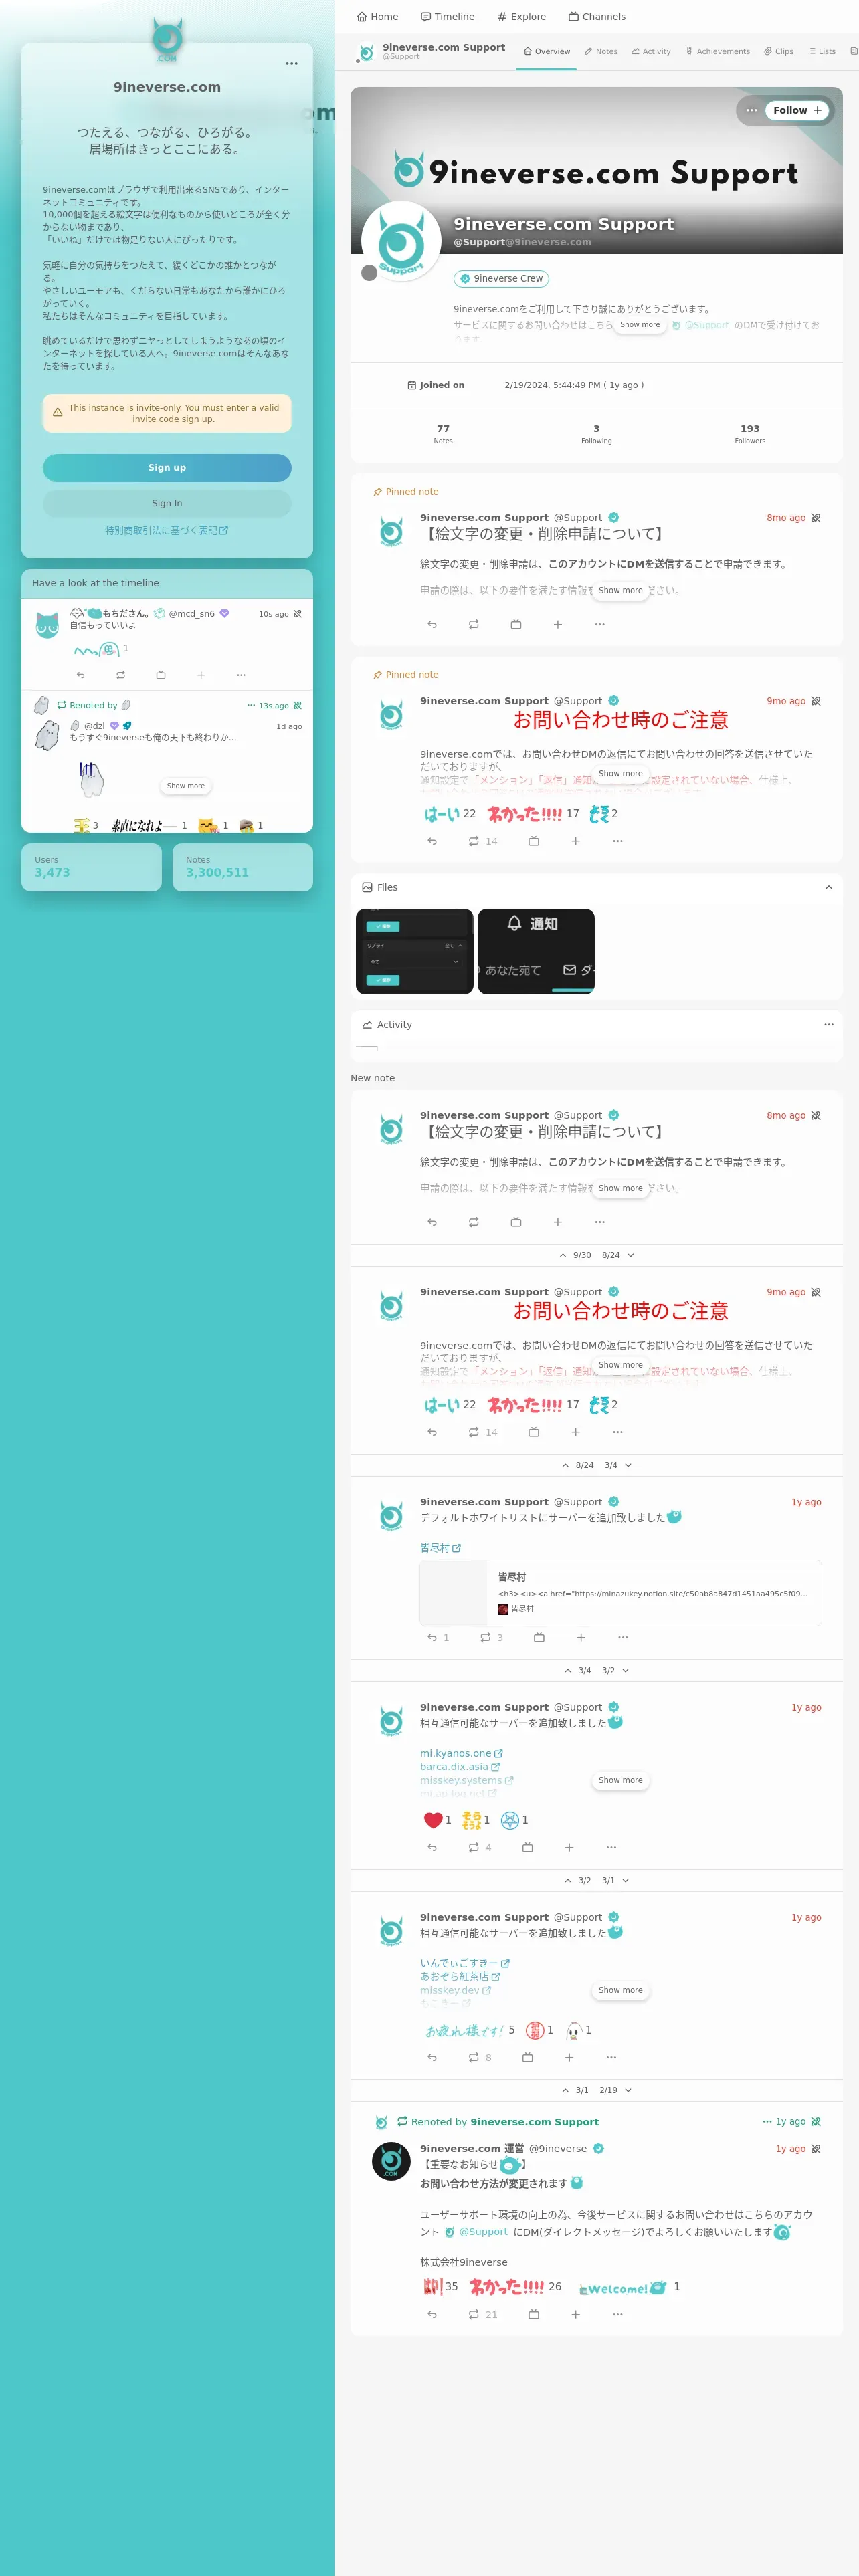Go to earlier date before 9/30 separator
Screen dimensions: 859x2576
coord(563,1255)
